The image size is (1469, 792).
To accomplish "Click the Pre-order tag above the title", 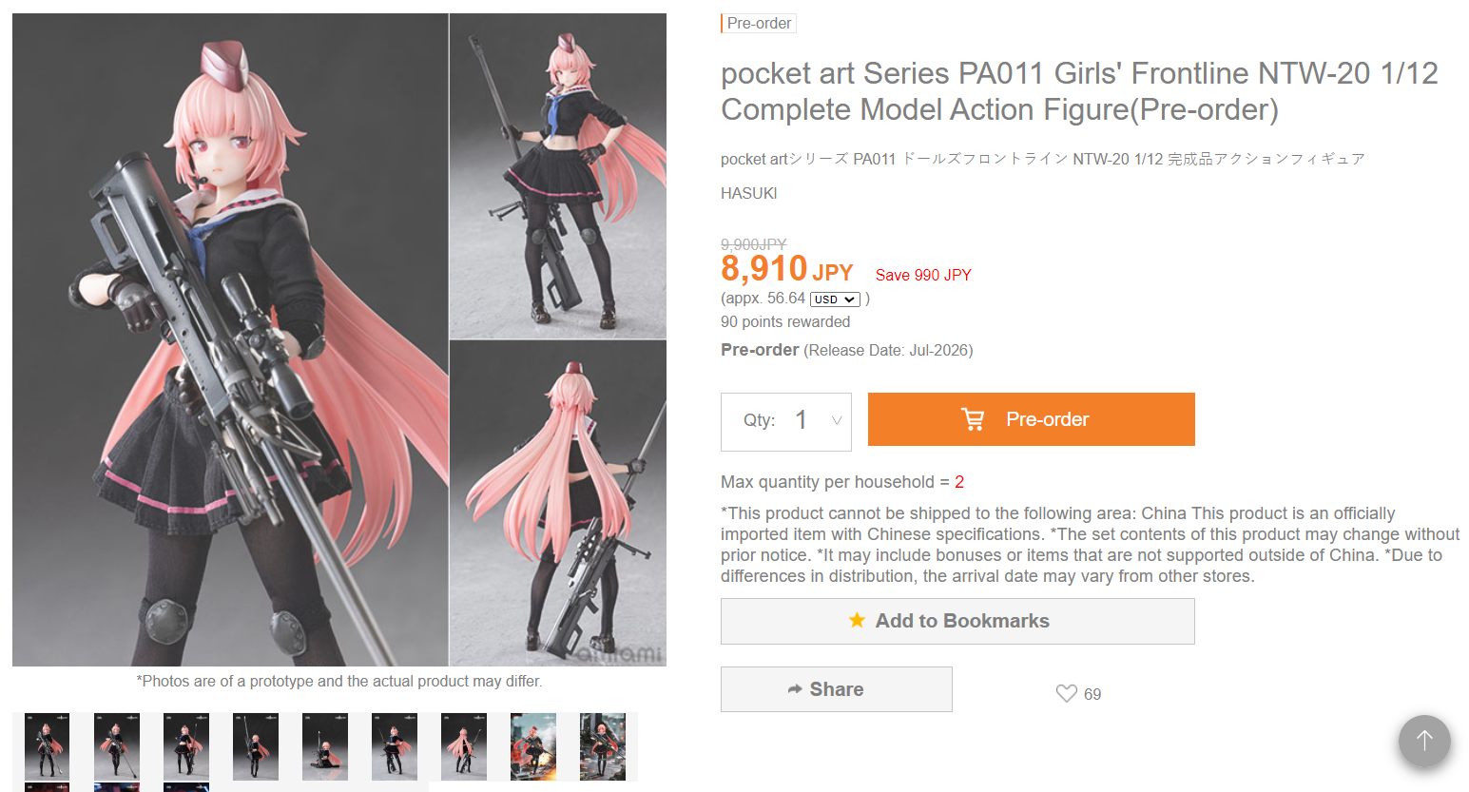I will coord(759,23).
